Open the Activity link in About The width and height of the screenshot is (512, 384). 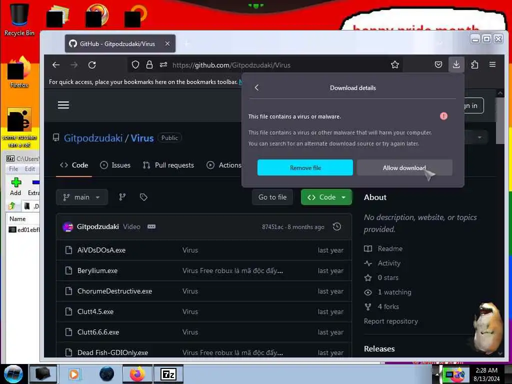pos(389,263)
